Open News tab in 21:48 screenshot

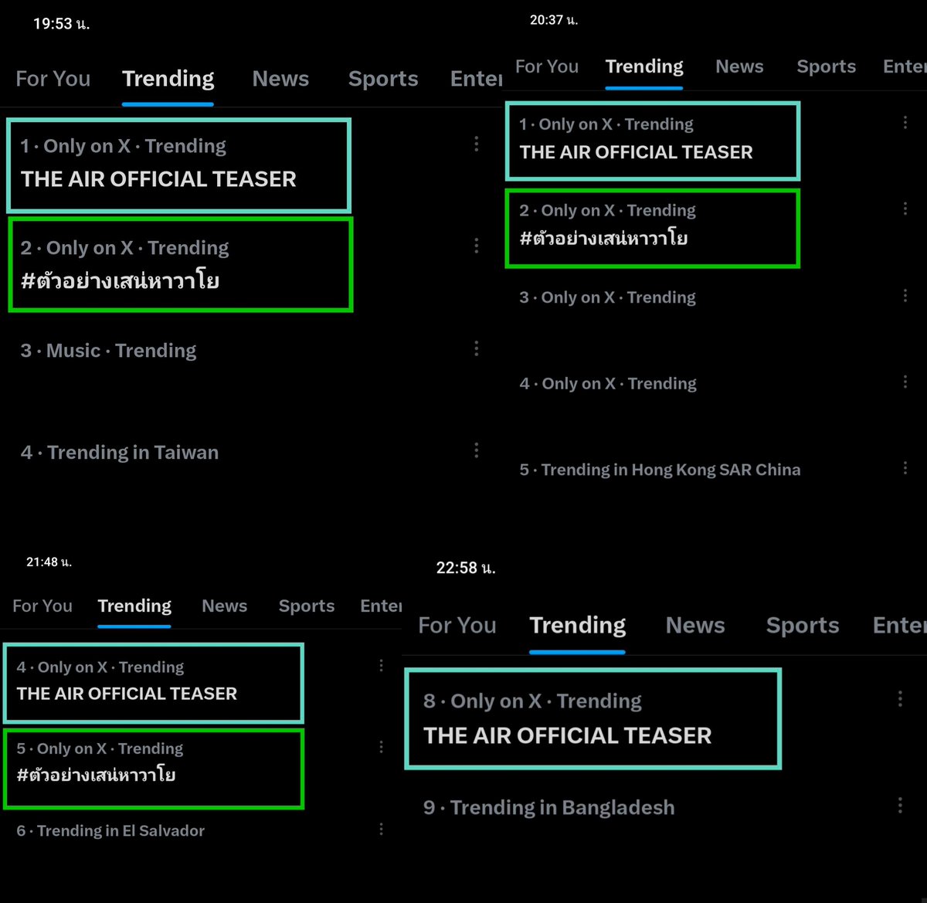pos(225,606)
